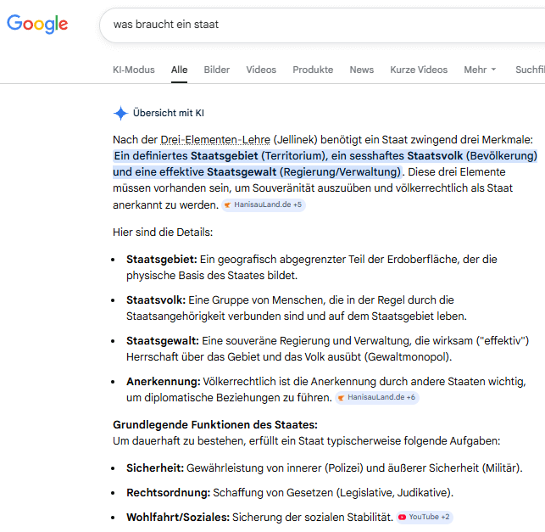Viewport: 545px width, 532px height.
Task: Click the Anerkennung bullet heading
Action: click(x=164, y=381)
